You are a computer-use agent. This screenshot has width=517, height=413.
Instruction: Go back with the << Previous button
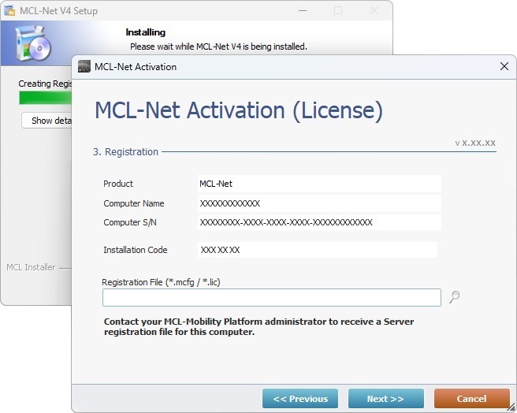click(300, 399)
